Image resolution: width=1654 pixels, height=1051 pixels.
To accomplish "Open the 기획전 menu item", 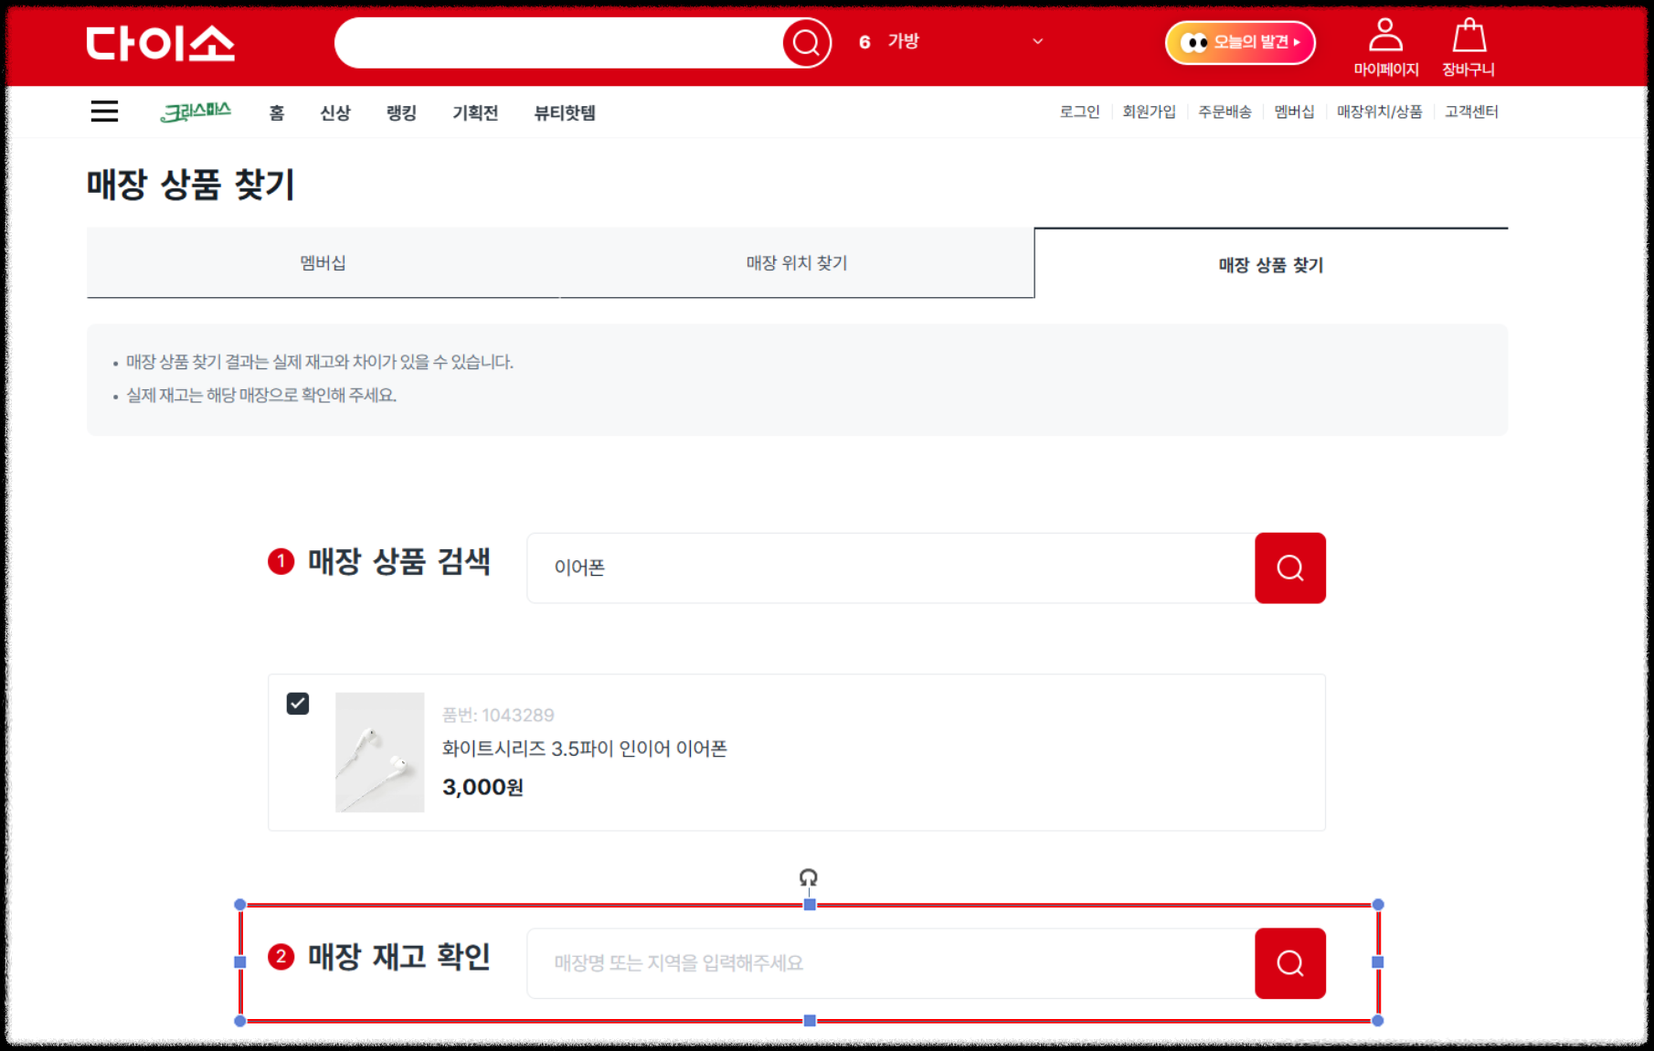I will pos(475,112).
